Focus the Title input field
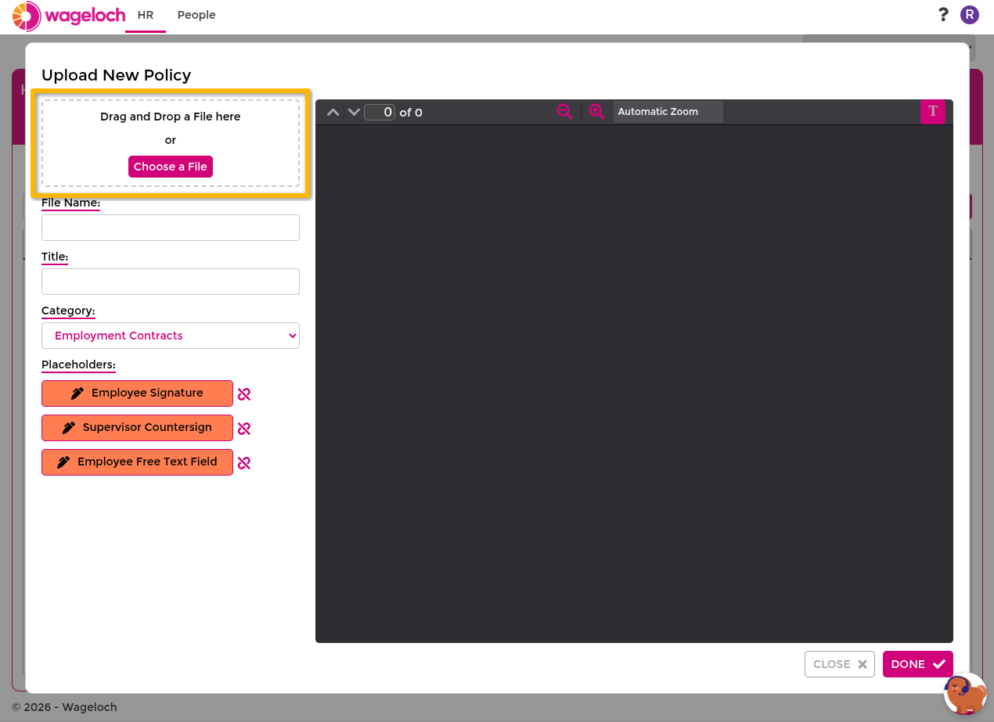This screenshot has width=994, height=722. (171, 282)
